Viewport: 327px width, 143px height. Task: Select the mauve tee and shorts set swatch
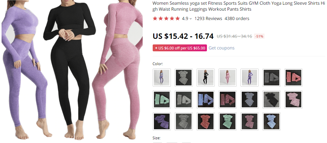click(250, 121)
